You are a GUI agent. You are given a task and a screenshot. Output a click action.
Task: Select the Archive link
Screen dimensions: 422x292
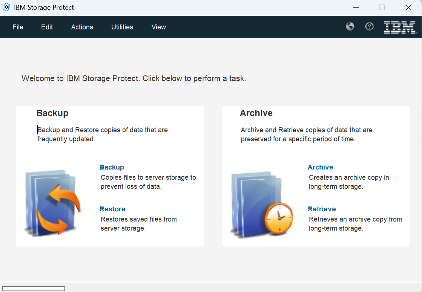pos(320,167)
